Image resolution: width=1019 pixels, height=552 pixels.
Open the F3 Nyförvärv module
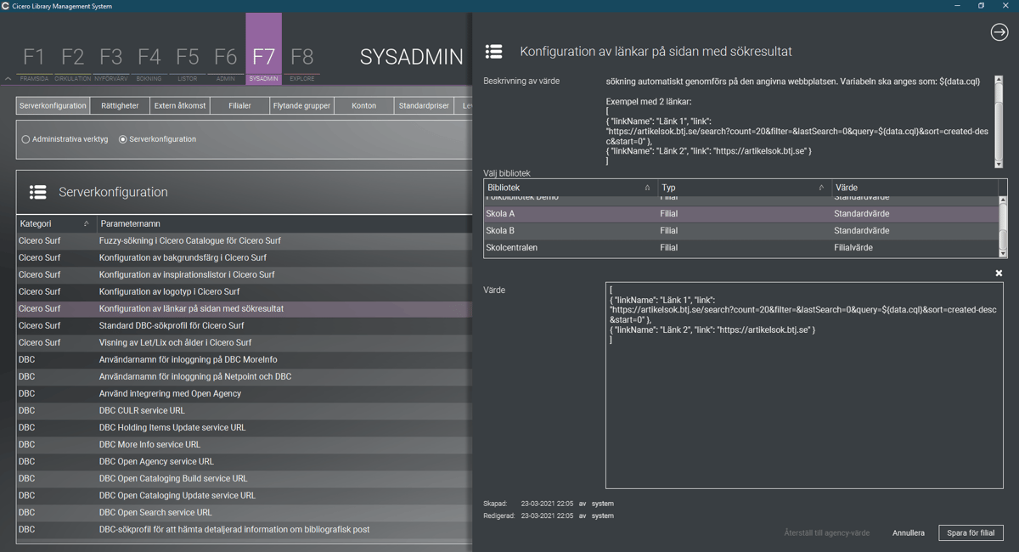pyautogui.click(x=111, y=63)
